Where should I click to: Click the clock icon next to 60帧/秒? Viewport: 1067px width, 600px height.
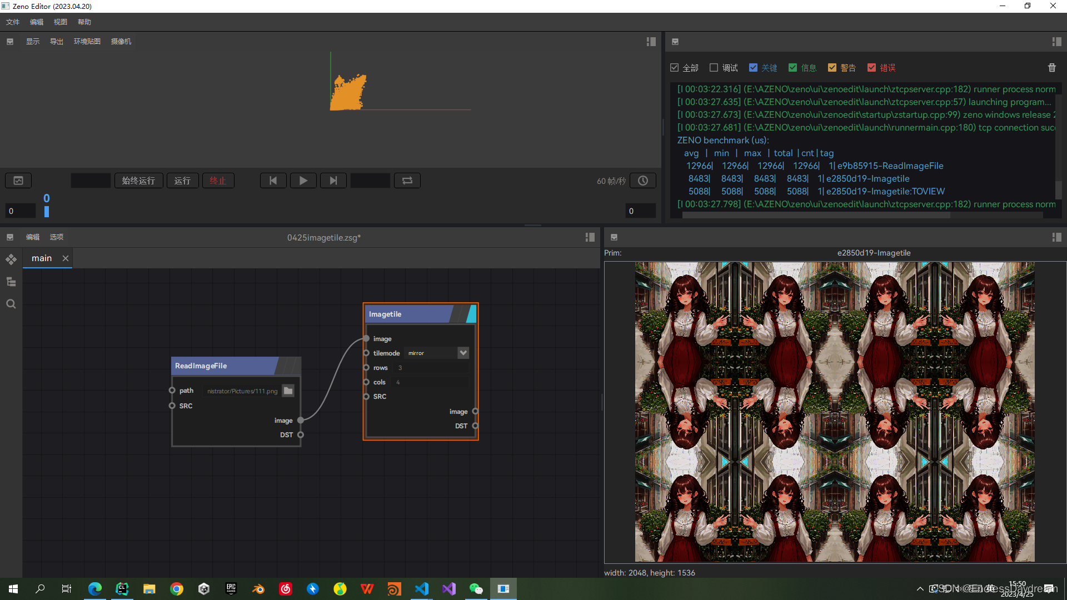(642, 180)
